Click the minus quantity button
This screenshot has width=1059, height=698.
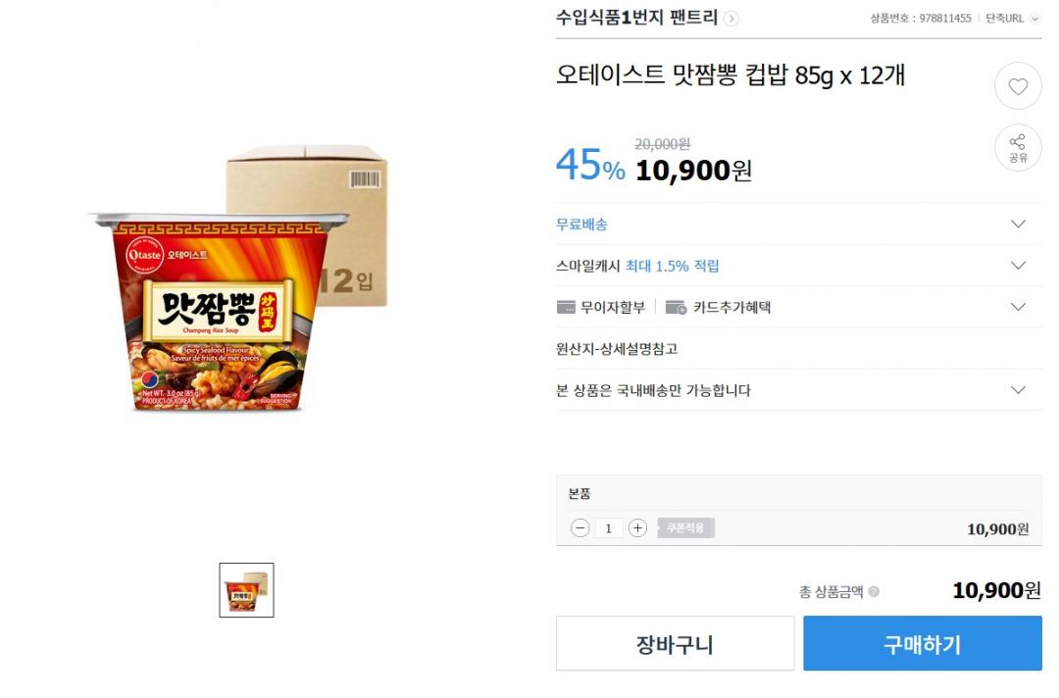click(x=580, y=528)
